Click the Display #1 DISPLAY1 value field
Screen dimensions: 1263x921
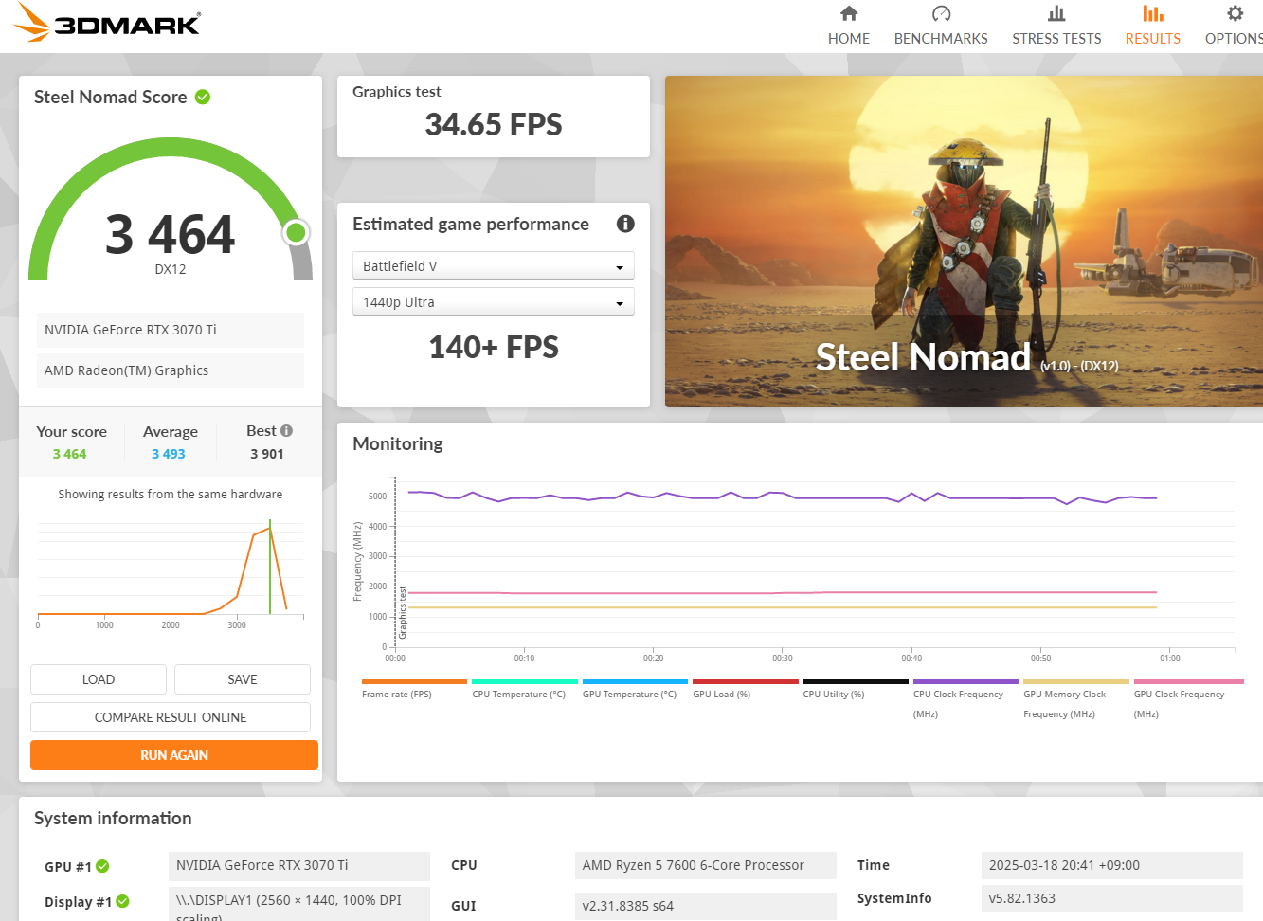pos(299,904)
